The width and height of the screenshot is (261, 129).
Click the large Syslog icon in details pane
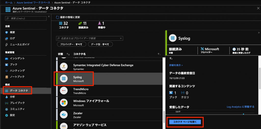click(173, 38)
